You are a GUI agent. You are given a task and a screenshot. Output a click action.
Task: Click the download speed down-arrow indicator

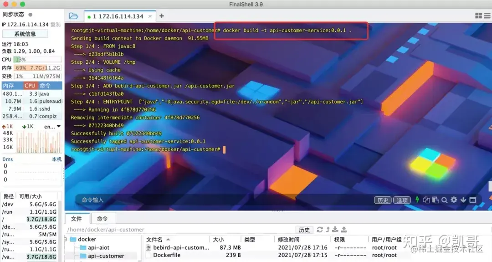tap(24, 127)
